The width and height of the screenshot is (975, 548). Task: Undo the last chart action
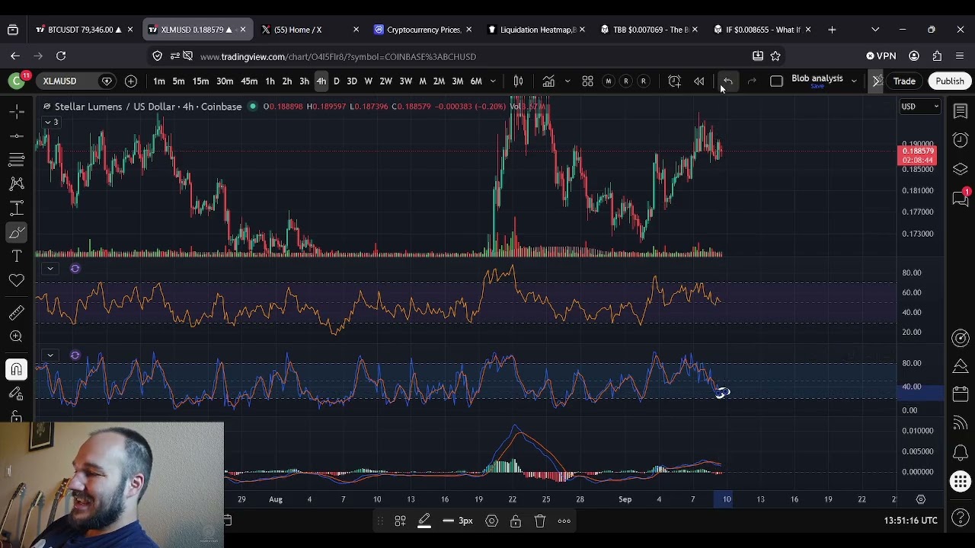pos(728,81)
